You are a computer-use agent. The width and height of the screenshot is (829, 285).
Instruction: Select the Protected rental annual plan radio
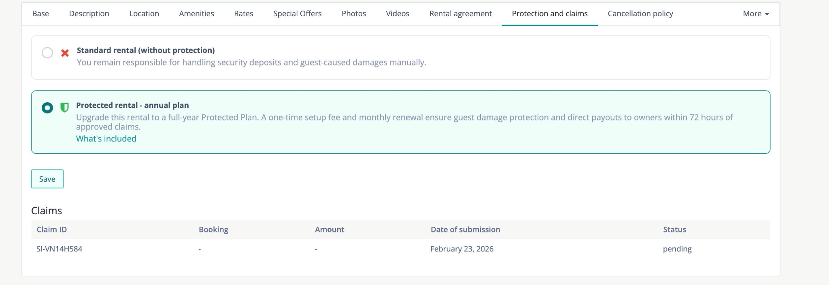pos(47,108)
